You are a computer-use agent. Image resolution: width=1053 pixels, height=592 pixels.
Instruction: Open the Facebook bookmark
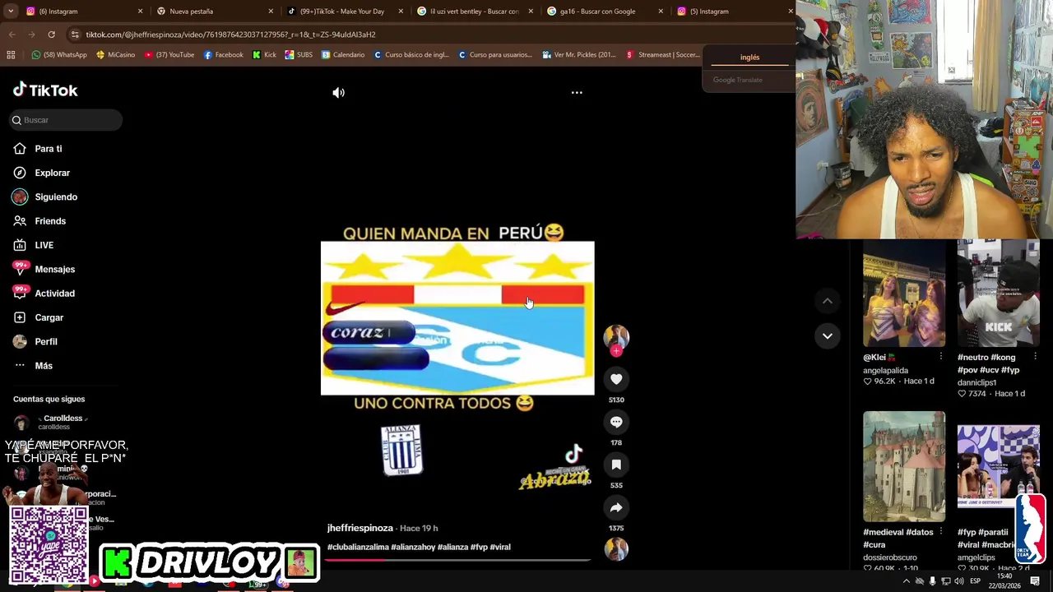coord(223,55)
